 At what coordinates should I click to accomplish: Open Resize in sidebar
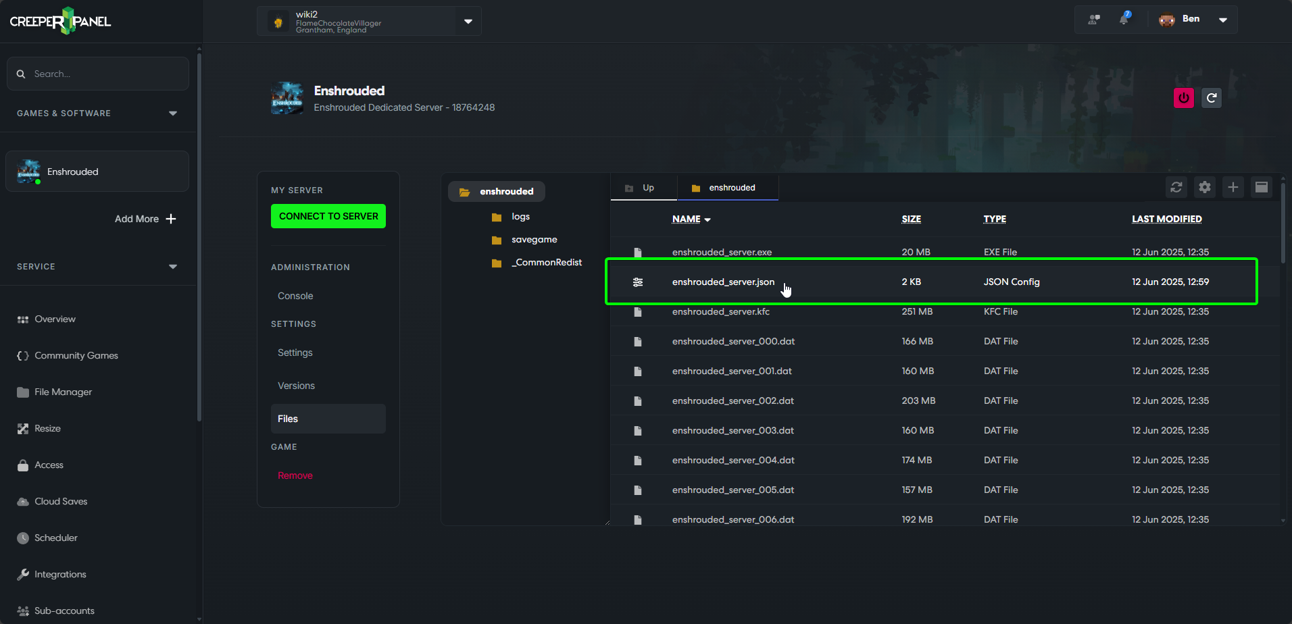click(x=39, y=429)
